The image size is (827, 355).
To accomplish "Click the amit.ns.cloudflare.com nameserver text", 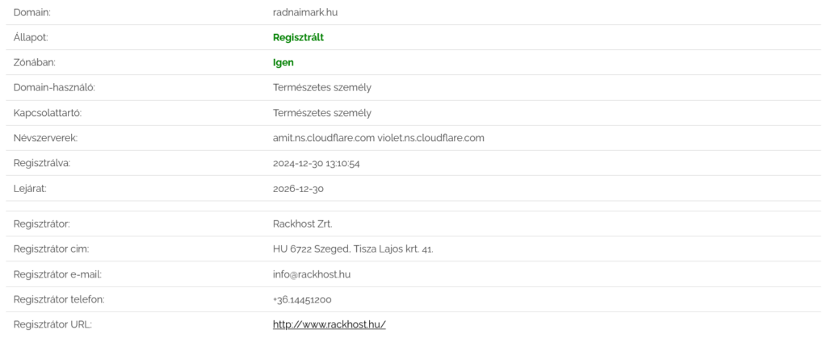I will coord(324,138).
